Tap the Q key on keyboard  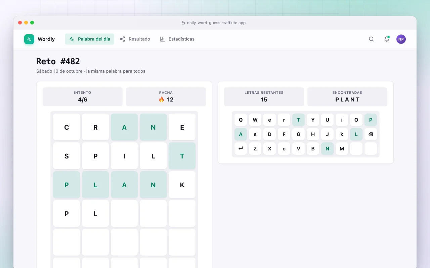(241, 120)
